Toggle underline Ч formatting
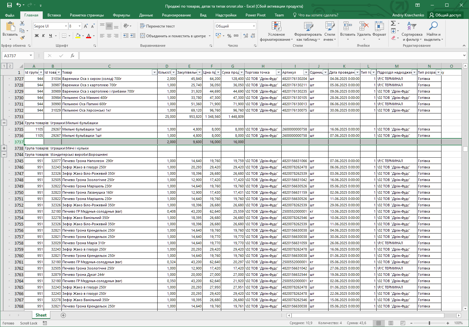 50,36
